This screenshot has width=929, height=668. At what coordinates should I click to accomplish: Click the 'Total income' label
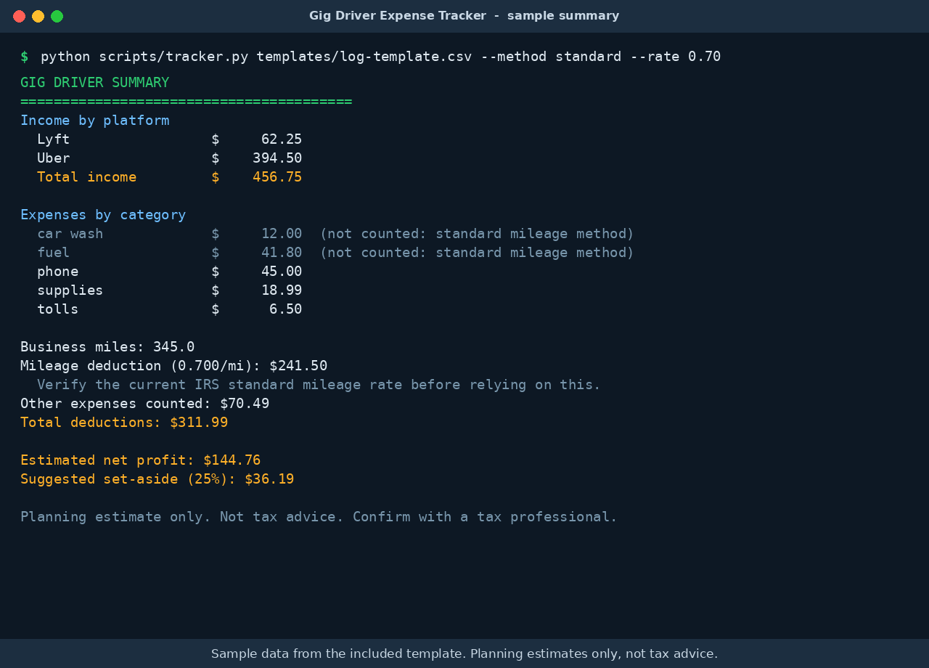[x=87, y=177]
